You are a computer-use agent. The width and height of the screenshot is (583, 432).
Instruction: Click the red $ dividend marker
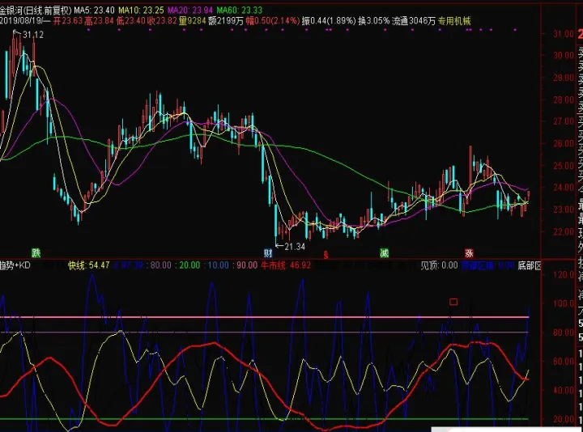point(326,255)
